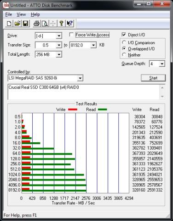The image size is (173, 221).
Task: Click the Save floppy disk icon
Action: 26,23
